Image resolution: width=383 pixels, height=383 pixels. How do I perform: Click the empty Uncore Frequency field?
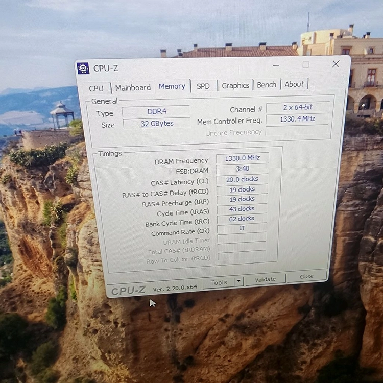pyautogui.click(x=297, y=130)
